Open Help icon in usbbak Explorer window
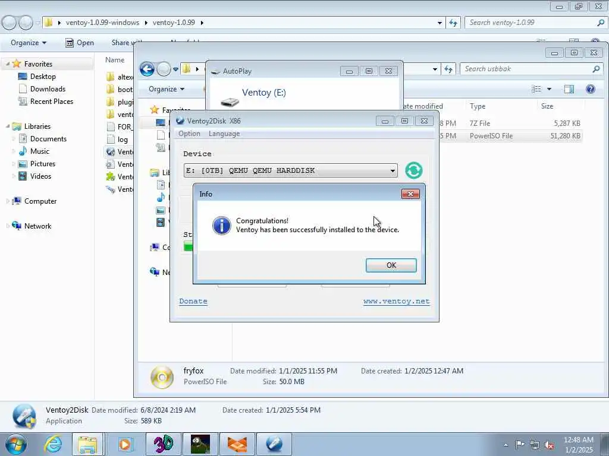The image size is (609, 456). coord(591,89)
